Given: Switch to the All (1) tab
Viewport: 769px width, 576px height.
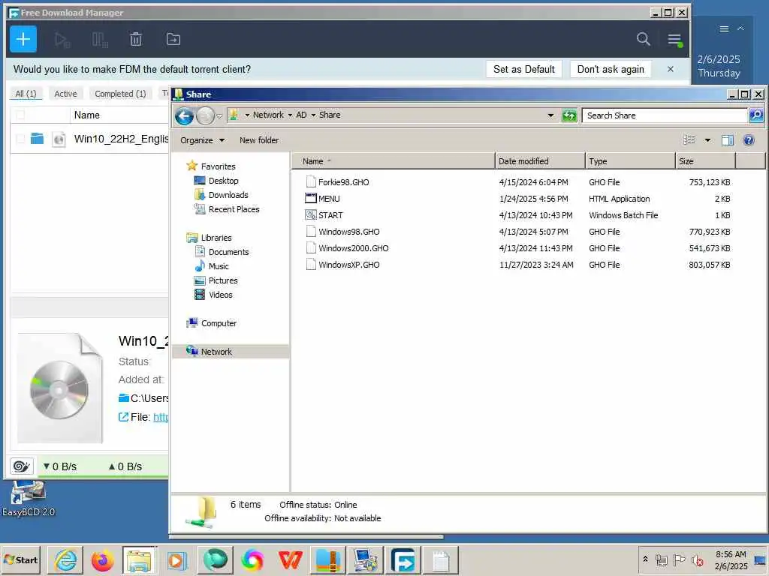Looking at the screenshot, I should click(26, 94).
